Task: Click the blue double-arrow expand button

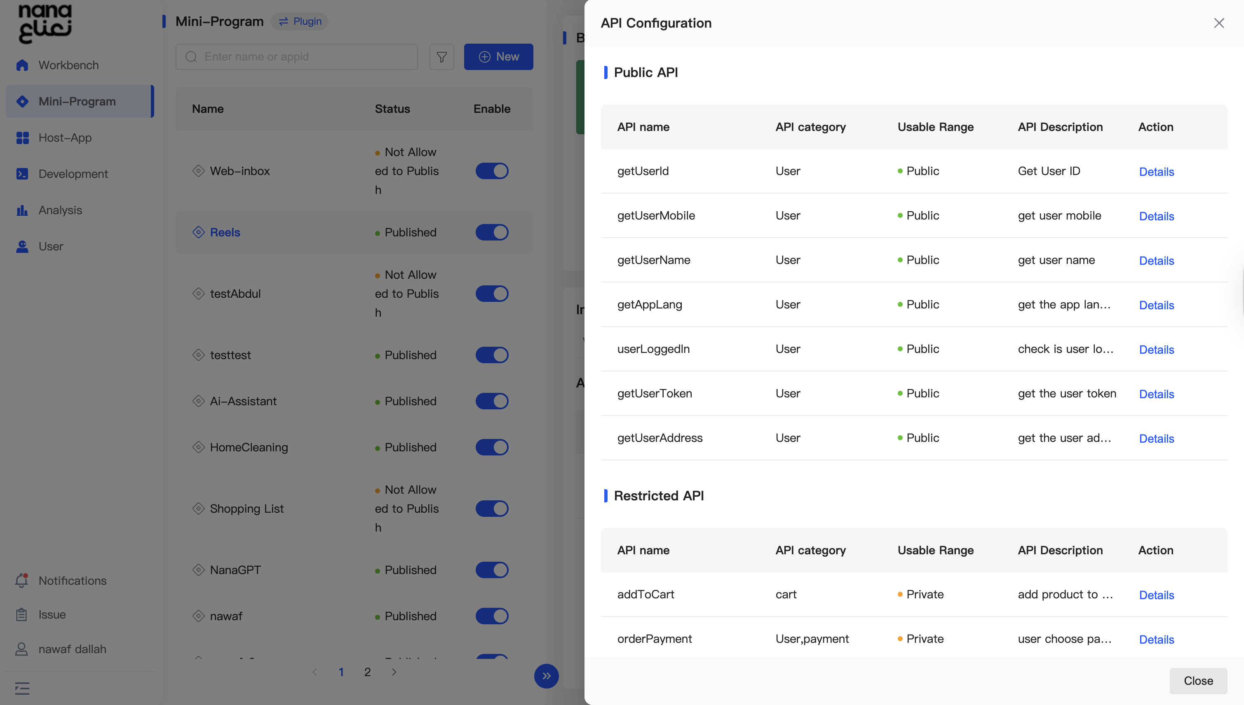Action: 546,676
